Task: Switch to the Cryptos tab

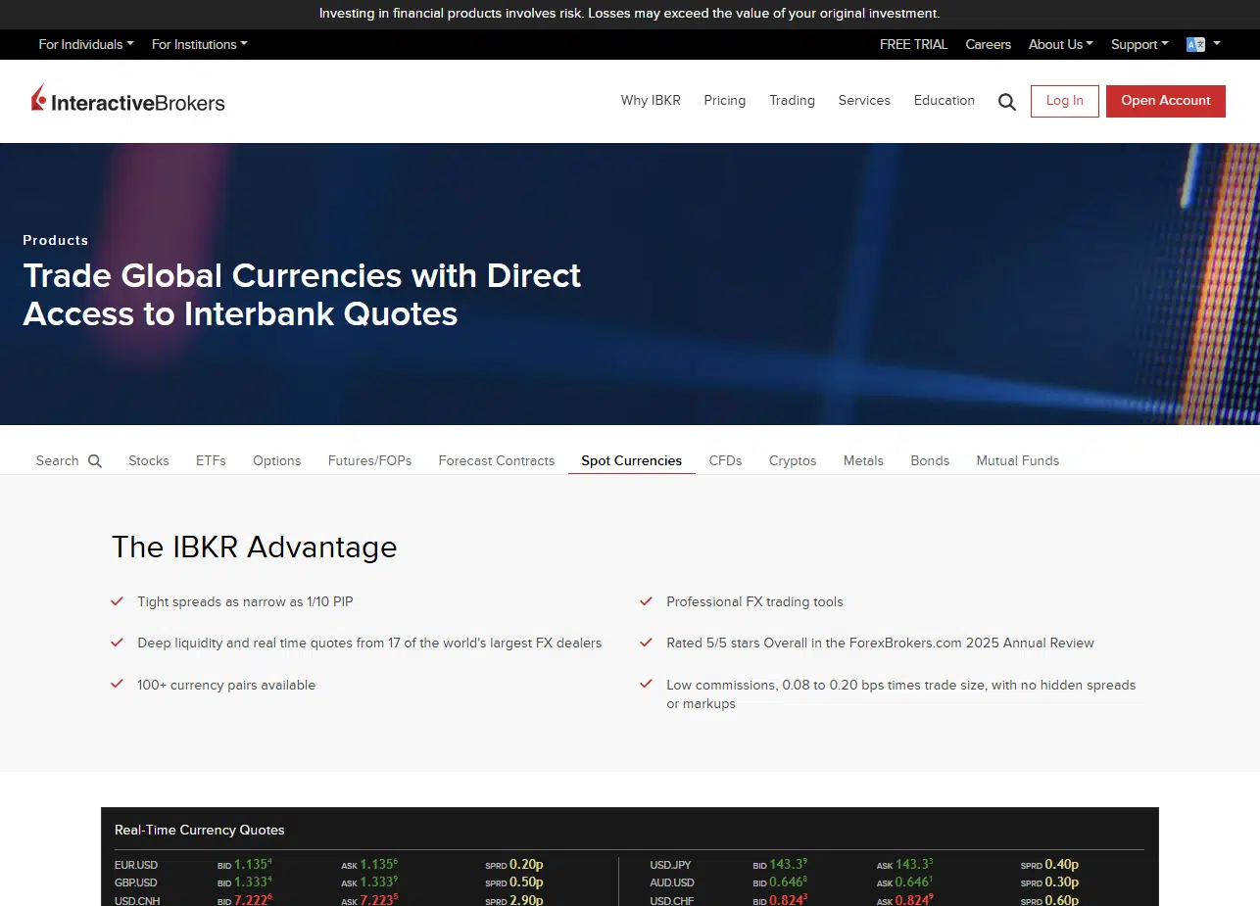Action: point(793,460)
